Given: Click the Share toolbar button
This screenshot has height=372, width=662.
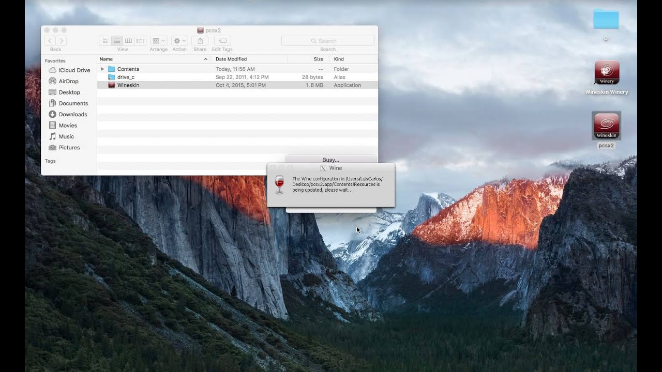Looking at the screenshot, I should (x=200, y=41).
